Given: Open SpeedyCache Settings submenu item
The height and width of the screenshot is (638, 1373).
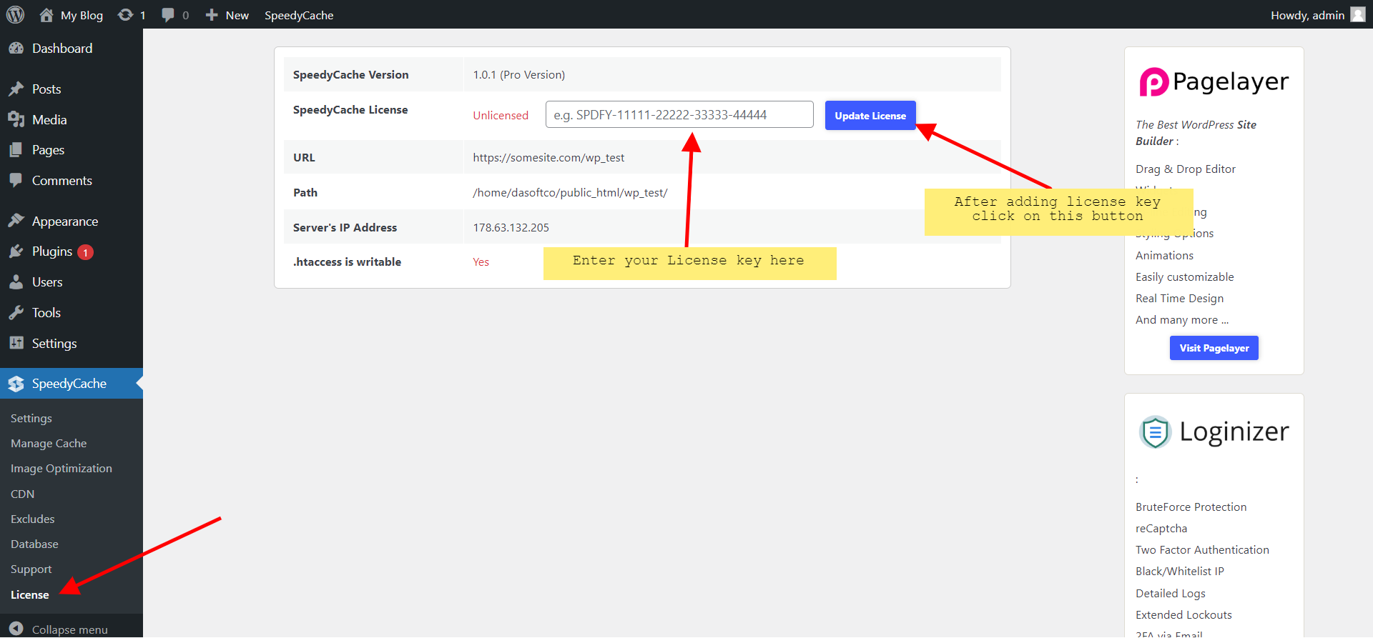Looking at the screenshot, I should pos(31,418).
